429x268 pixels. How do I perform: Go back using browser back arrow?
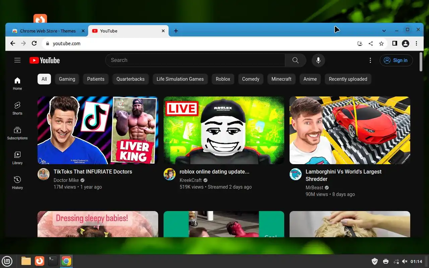[x=13, y=43]
